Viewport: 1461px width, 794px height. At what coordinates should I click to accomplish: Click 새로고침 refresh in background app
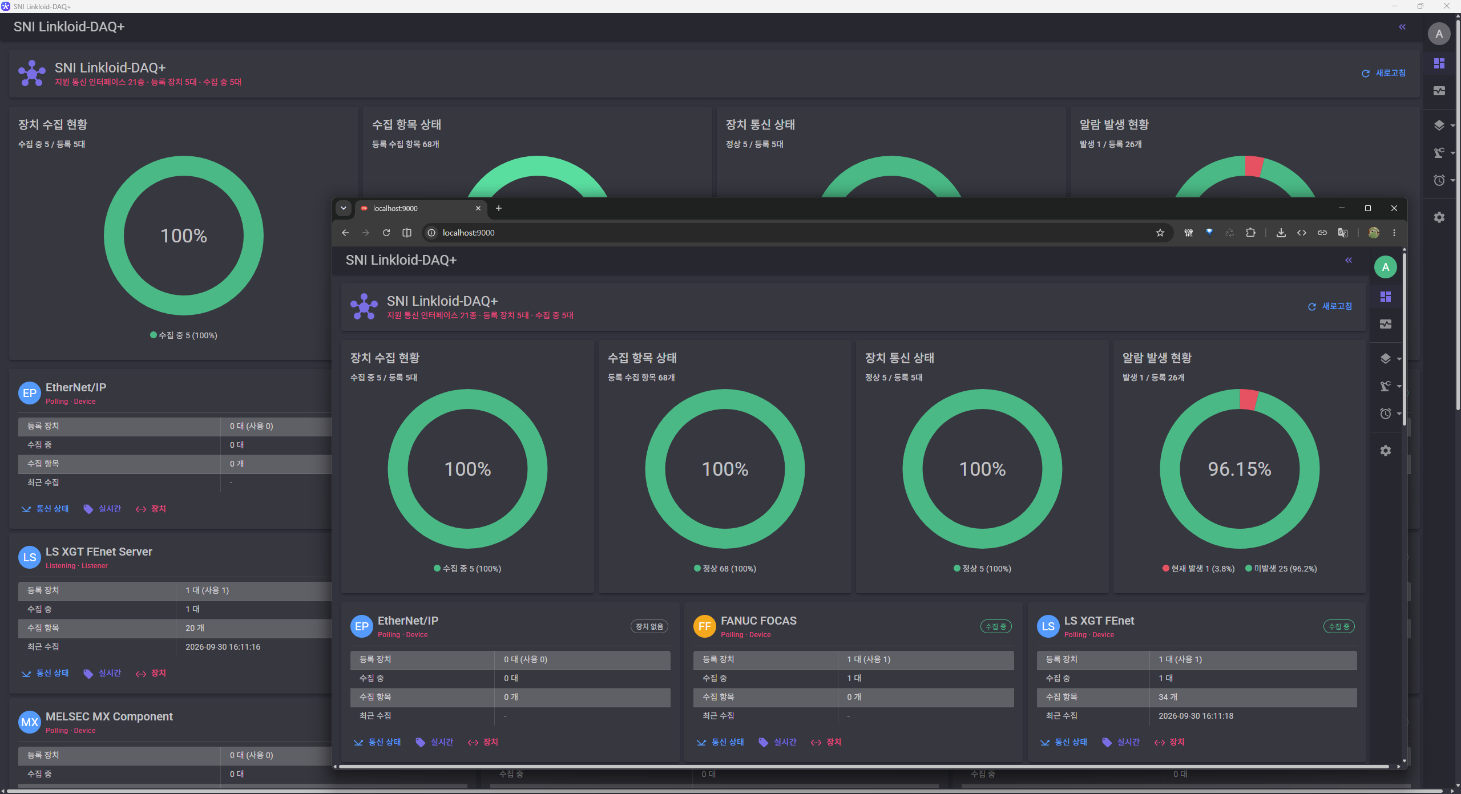click(1383, 73)
